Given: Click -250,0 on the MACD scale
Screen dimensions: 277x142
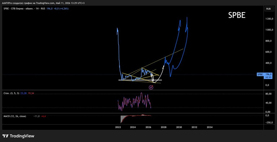Looking at the screenshot, I should pos(270,123).
